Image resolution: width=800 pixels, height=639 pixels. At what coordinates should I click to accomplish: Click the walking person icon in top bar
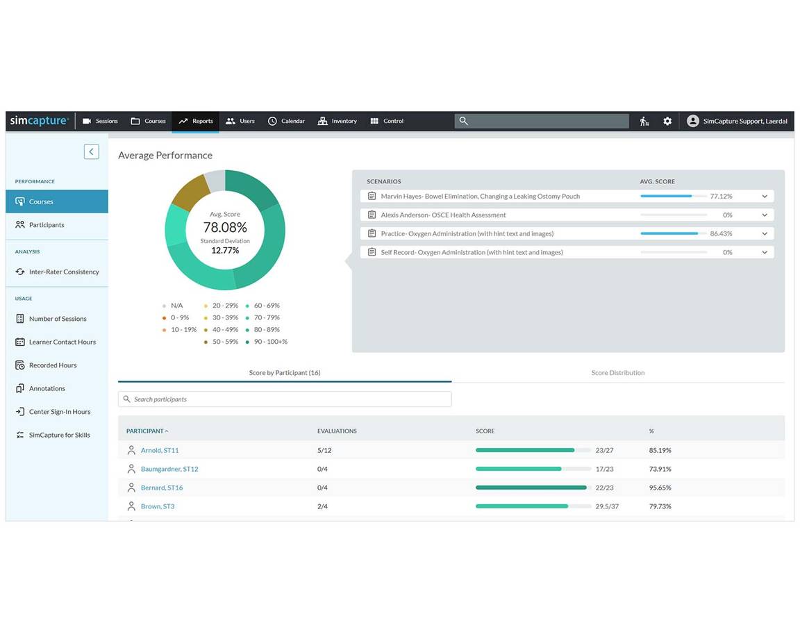(644, 121)
